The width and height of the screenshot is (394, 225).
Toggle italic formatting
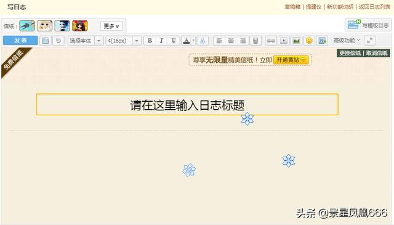[x=161, y=41]
